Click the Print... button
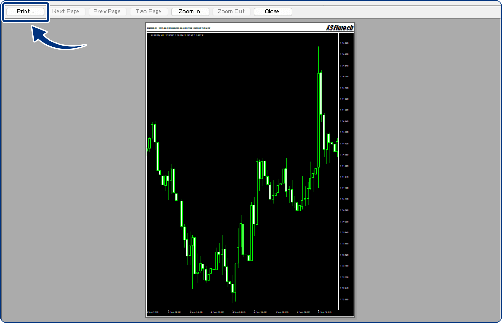 click(x=25, y=11)
